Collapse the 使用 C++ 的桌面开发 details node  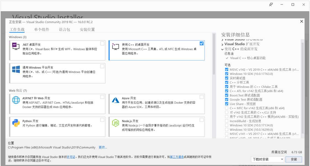point(222,49)
